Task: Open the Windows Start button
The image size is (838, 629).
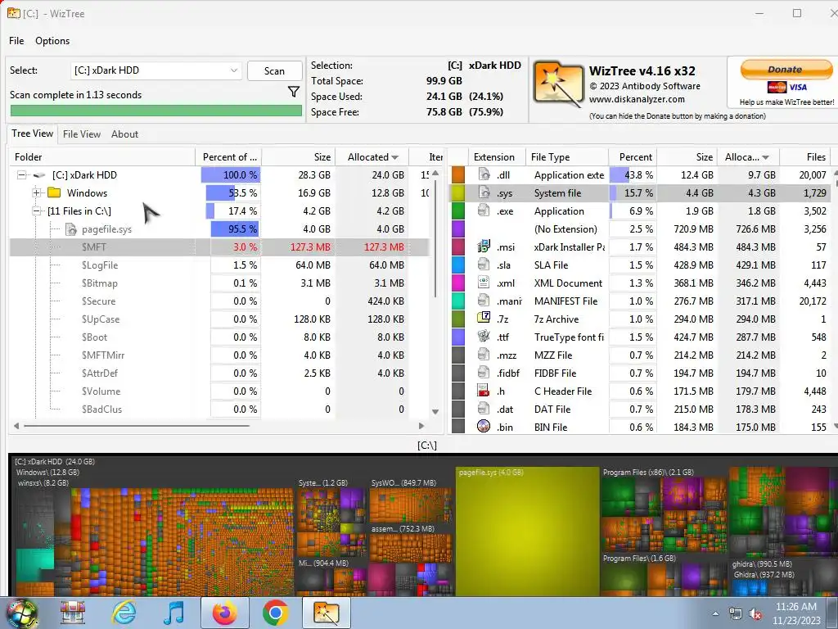Action: (x=22, y=613)
